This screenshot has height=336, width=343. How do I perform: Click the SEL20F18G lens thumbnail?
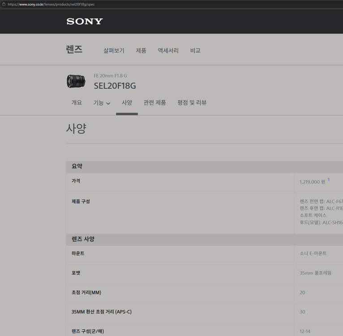click(76, 81)
